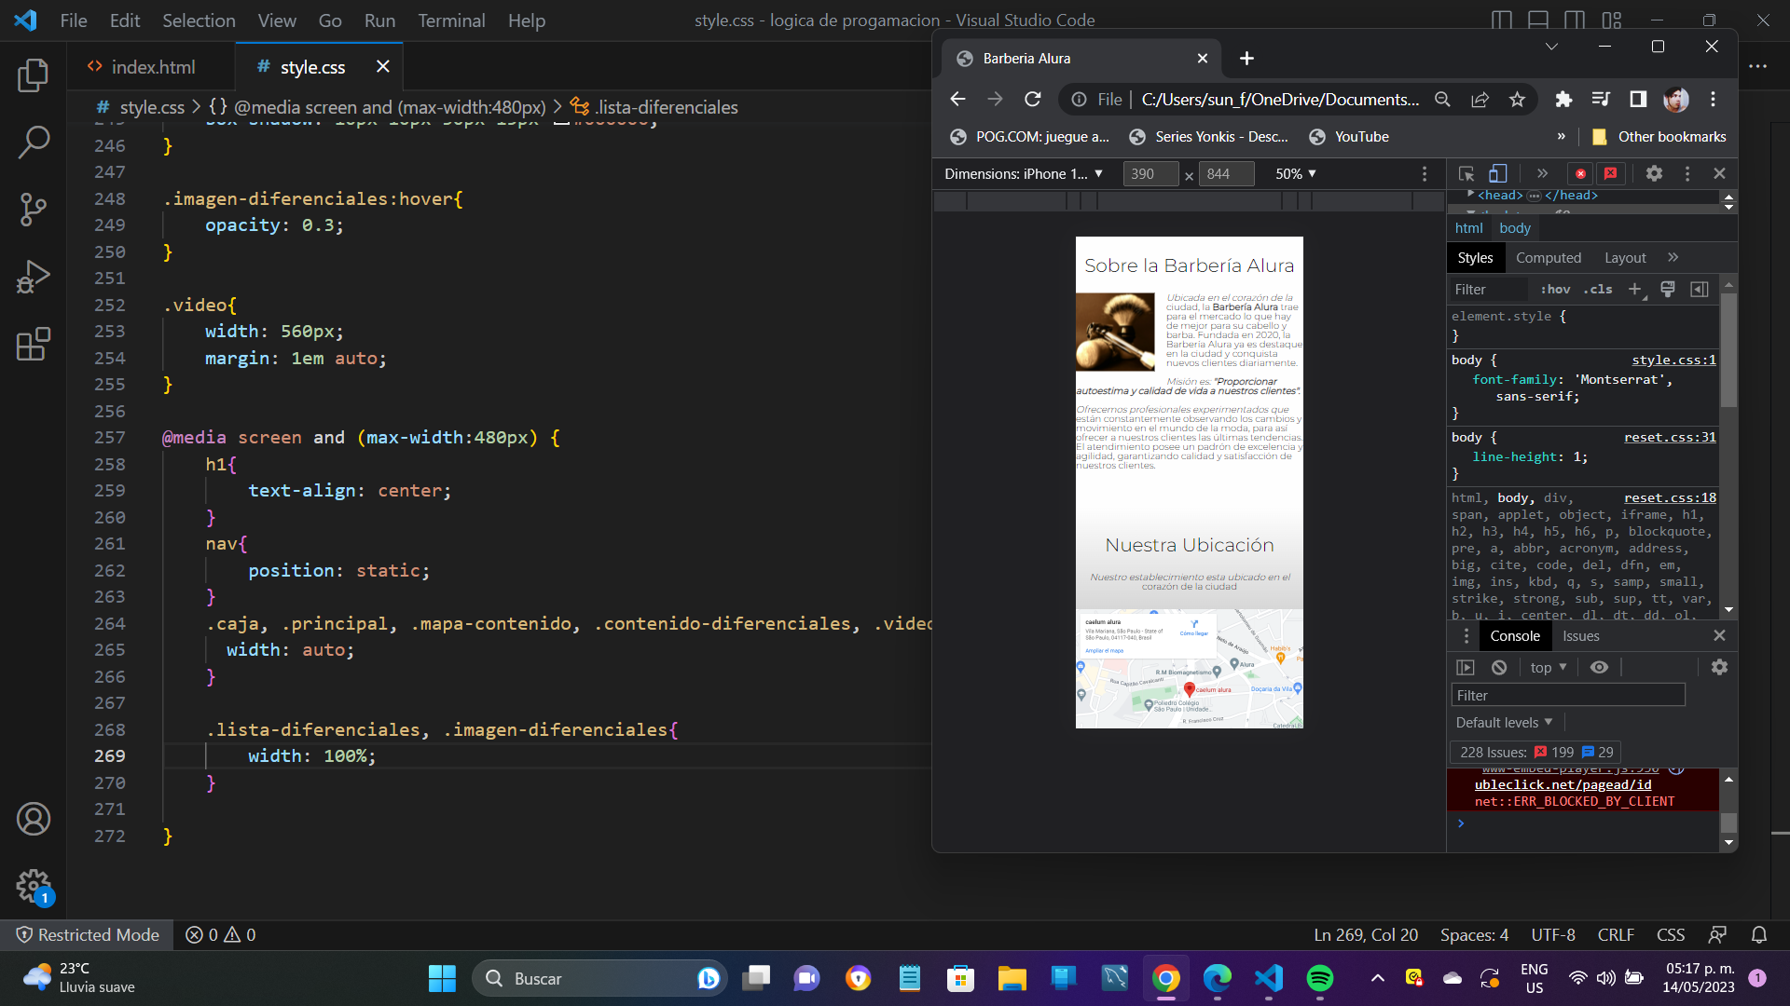The image size is (1790, 1006).
Task: Select the Inspect element icon in DevTools
Action: coord(1466,173)
